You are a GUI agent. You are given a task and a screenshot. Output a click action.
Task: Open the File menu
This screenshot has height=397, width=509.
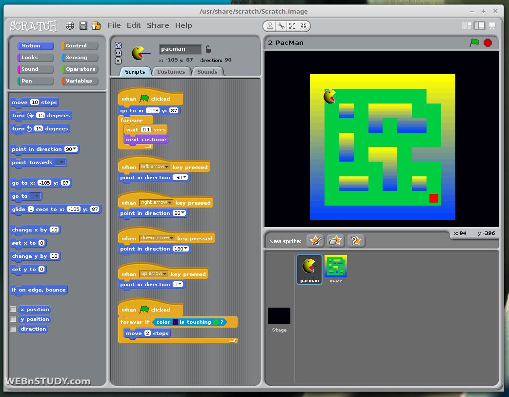[x=114, y=25]
